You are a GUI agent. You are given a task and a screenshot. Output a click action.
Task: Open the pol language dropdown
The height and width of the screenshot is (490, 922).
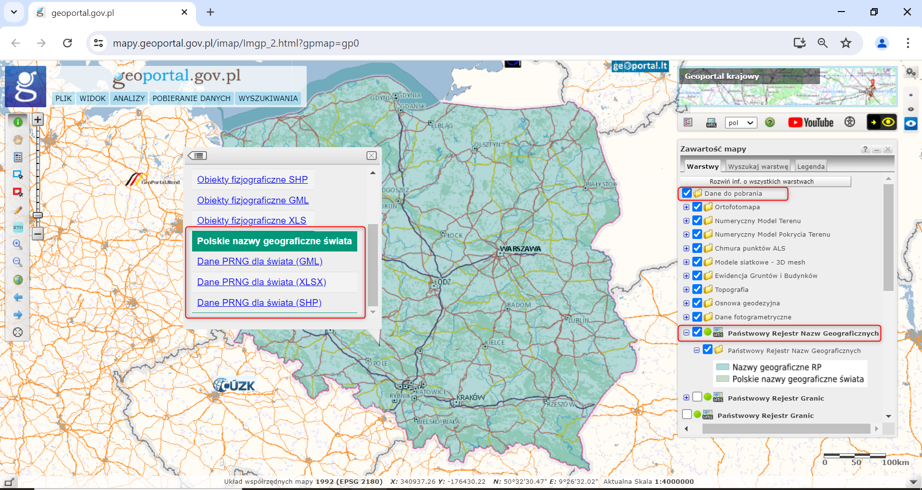pyautogui.click(x=740, y=123)
